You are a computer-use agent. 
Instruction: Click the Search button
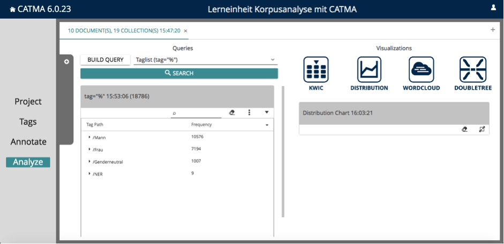click(x=179, y=73)
